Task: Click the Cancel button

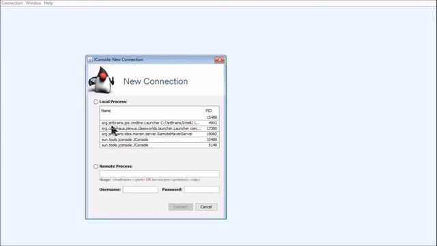Action: pos(206,207)
